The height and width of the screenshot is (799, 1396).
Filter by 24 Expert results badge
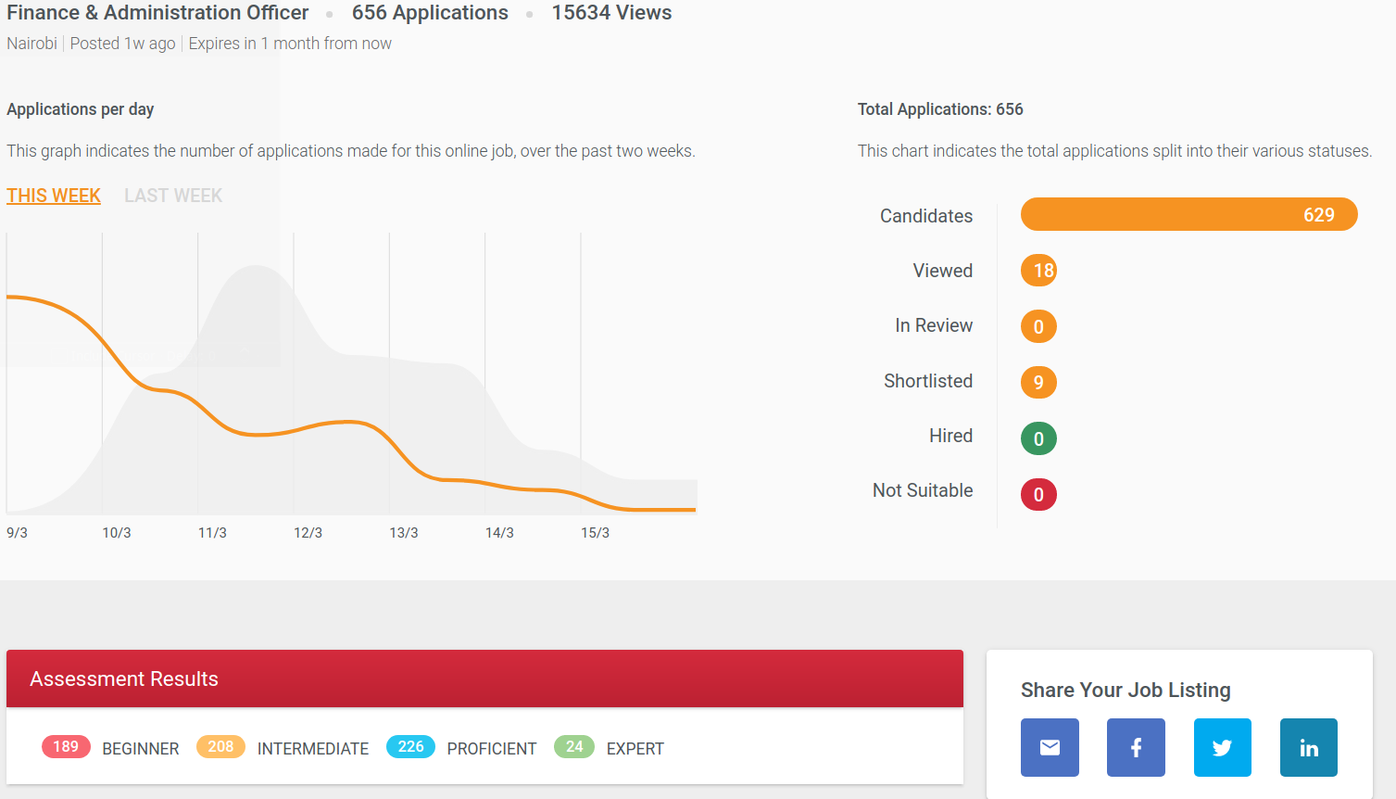(x=574, y=747)
